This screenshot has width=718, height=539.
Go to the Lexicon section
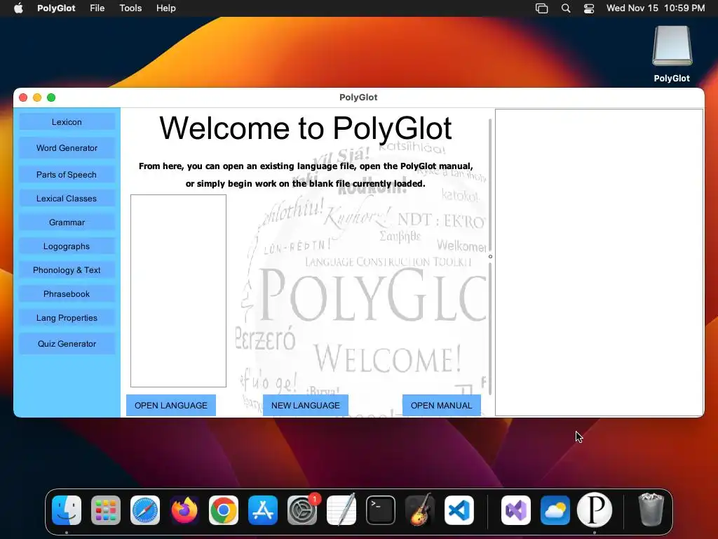click(x=67, y=122)
